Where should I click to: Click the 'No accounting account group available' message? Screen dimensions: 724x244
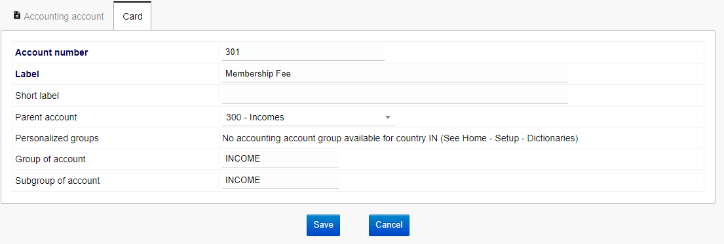pos(400,138)
